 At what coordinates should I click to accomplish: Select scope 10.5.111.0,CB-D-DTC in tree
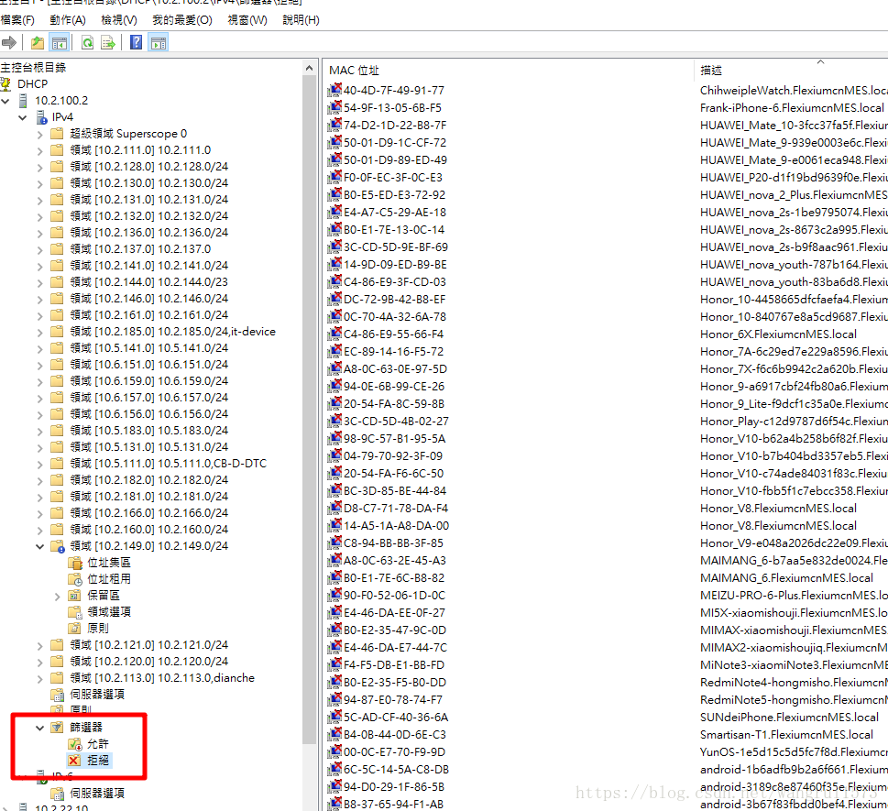(169, 464)
